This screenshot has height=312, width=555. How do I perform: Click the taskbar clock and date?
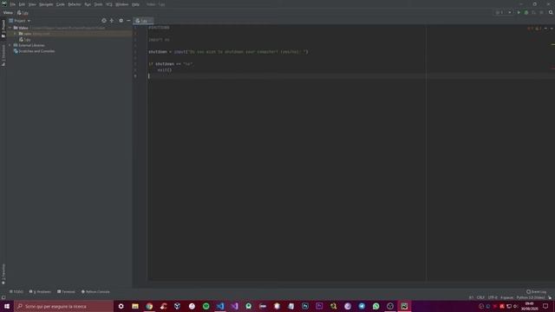click(x=530, y=306)
